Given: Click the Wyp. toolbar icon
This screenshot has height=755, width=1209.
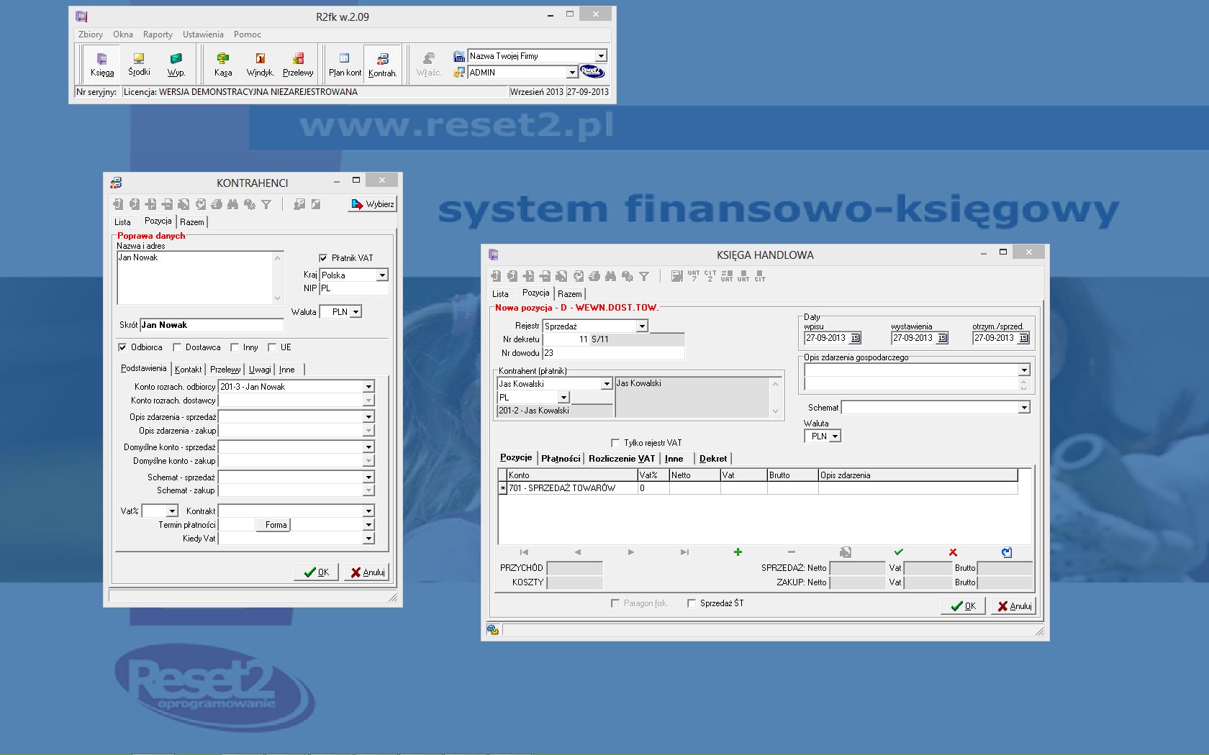Looking at the screenshot, I should (176, 64).
